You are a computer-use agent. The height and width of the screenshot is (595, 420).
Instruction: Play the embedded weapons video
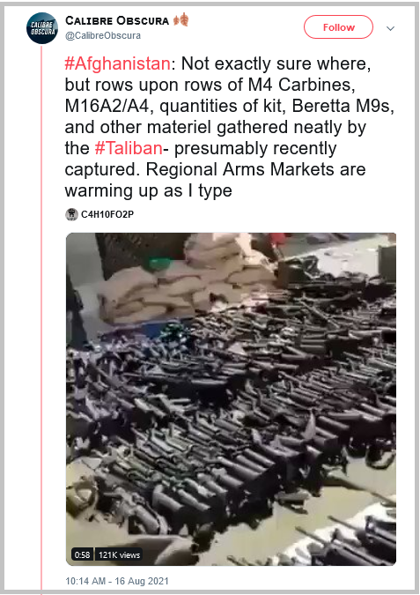point(231,398)
